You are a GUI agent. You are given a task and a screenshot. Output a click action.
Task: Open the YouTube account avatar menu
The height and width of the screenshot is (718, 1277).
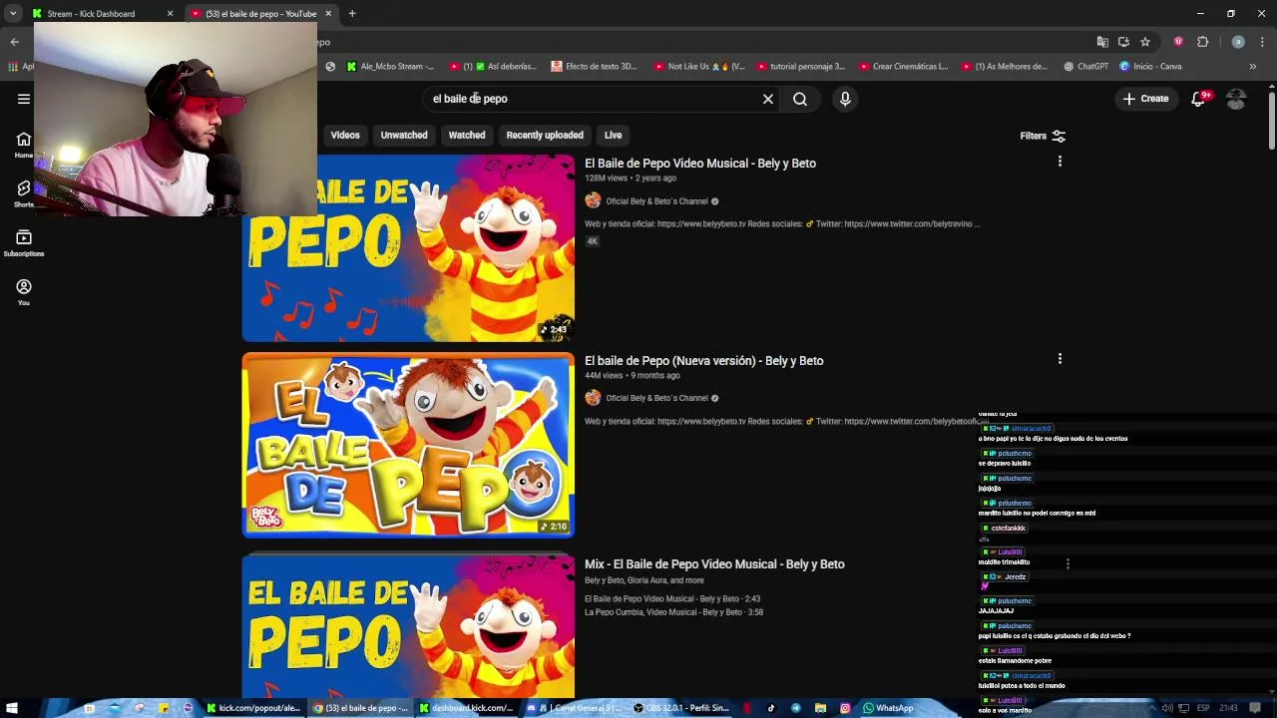click(x=1236, y=99)
